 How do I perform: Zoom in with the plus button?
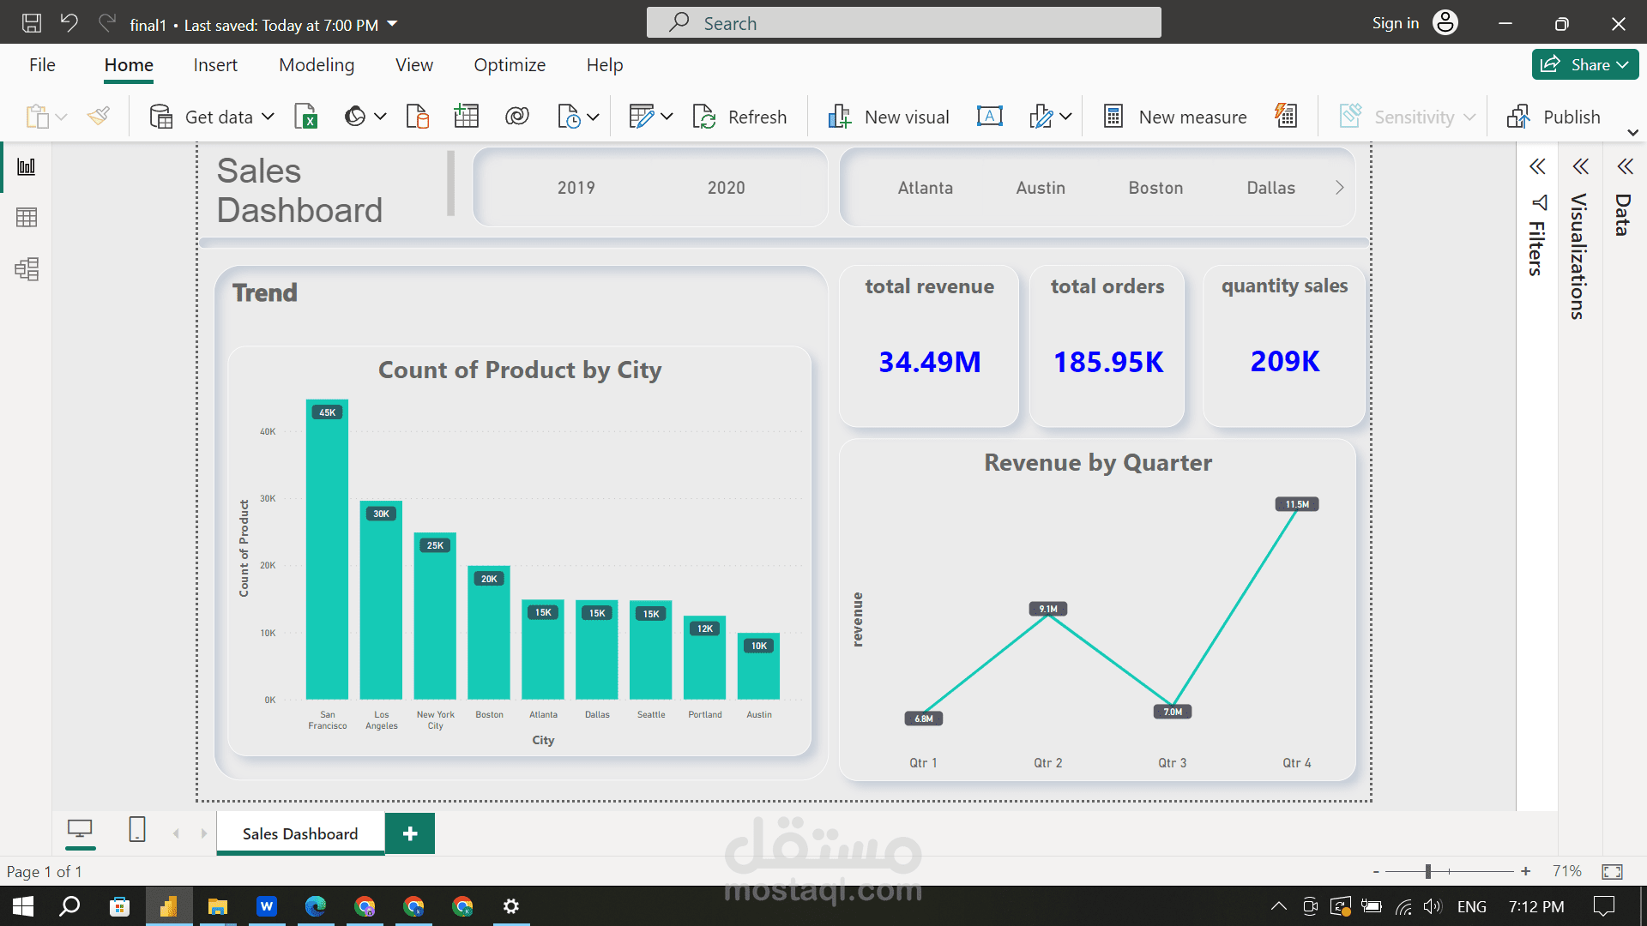(1525, 872)
